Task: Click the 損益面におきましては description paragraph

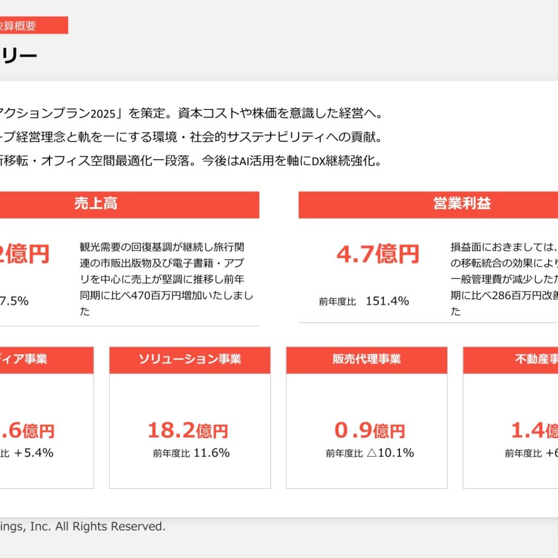Action: [504, 279]
